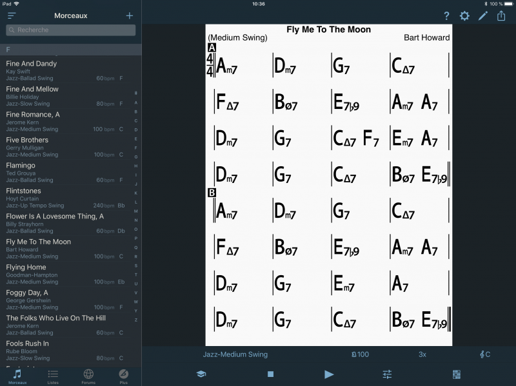Open the practice graduation cap icon
Screen dimensions: 516x386
pos(201,374)
